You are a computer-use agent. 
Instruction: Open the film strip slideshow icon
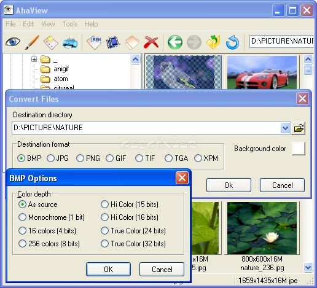pos(112,42)
